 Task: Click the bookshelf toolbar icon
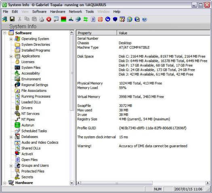(122, 19)
